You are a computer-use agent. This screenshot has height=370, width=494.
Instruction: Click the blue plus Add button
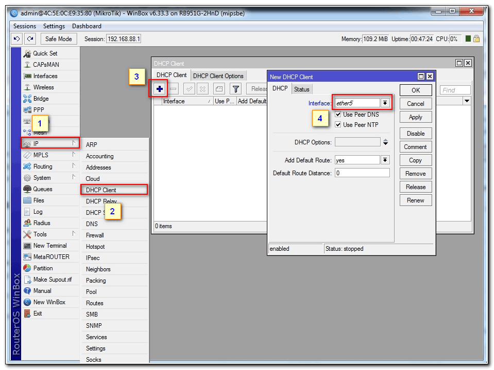(160, 89)
